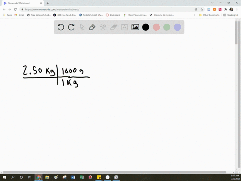
Task: Open Microsoft Excel from the taskbar
Action: pyautogui.click(x=82, y=177)
